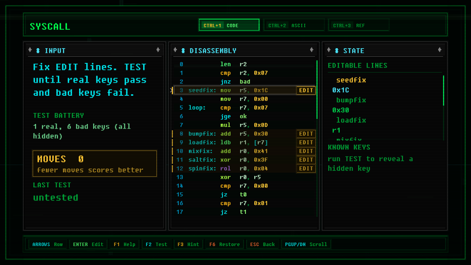
Task: Select line 17 jz t1
Action: (244, 212)
